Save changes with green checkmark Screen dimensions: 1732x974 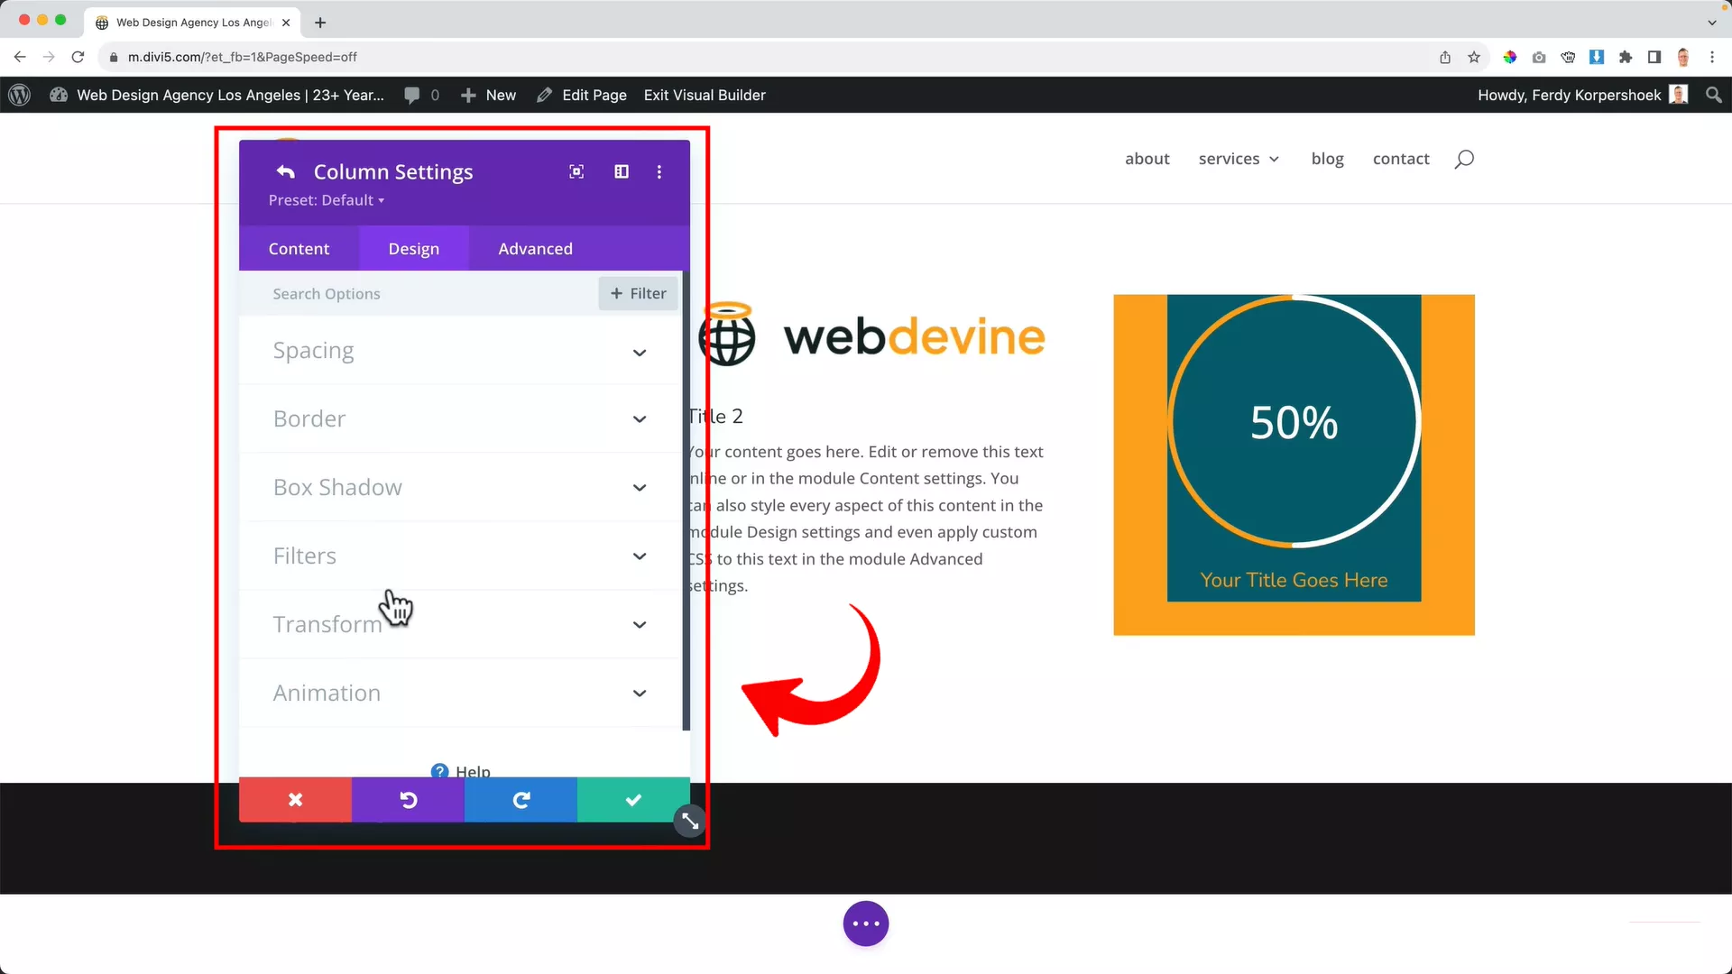click(633, 800)
